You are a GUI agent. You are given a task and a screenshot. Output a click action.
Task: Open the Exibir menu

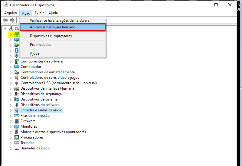click(x=39, y=13)
